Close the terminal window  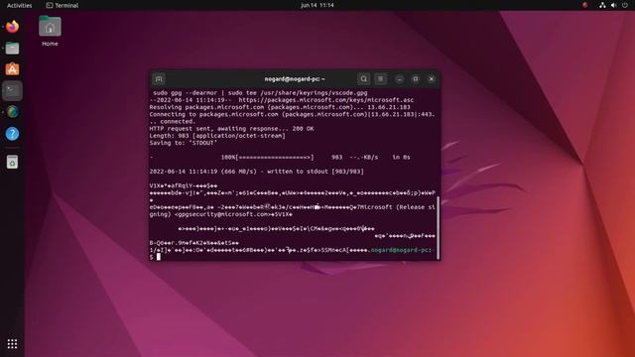432,79
